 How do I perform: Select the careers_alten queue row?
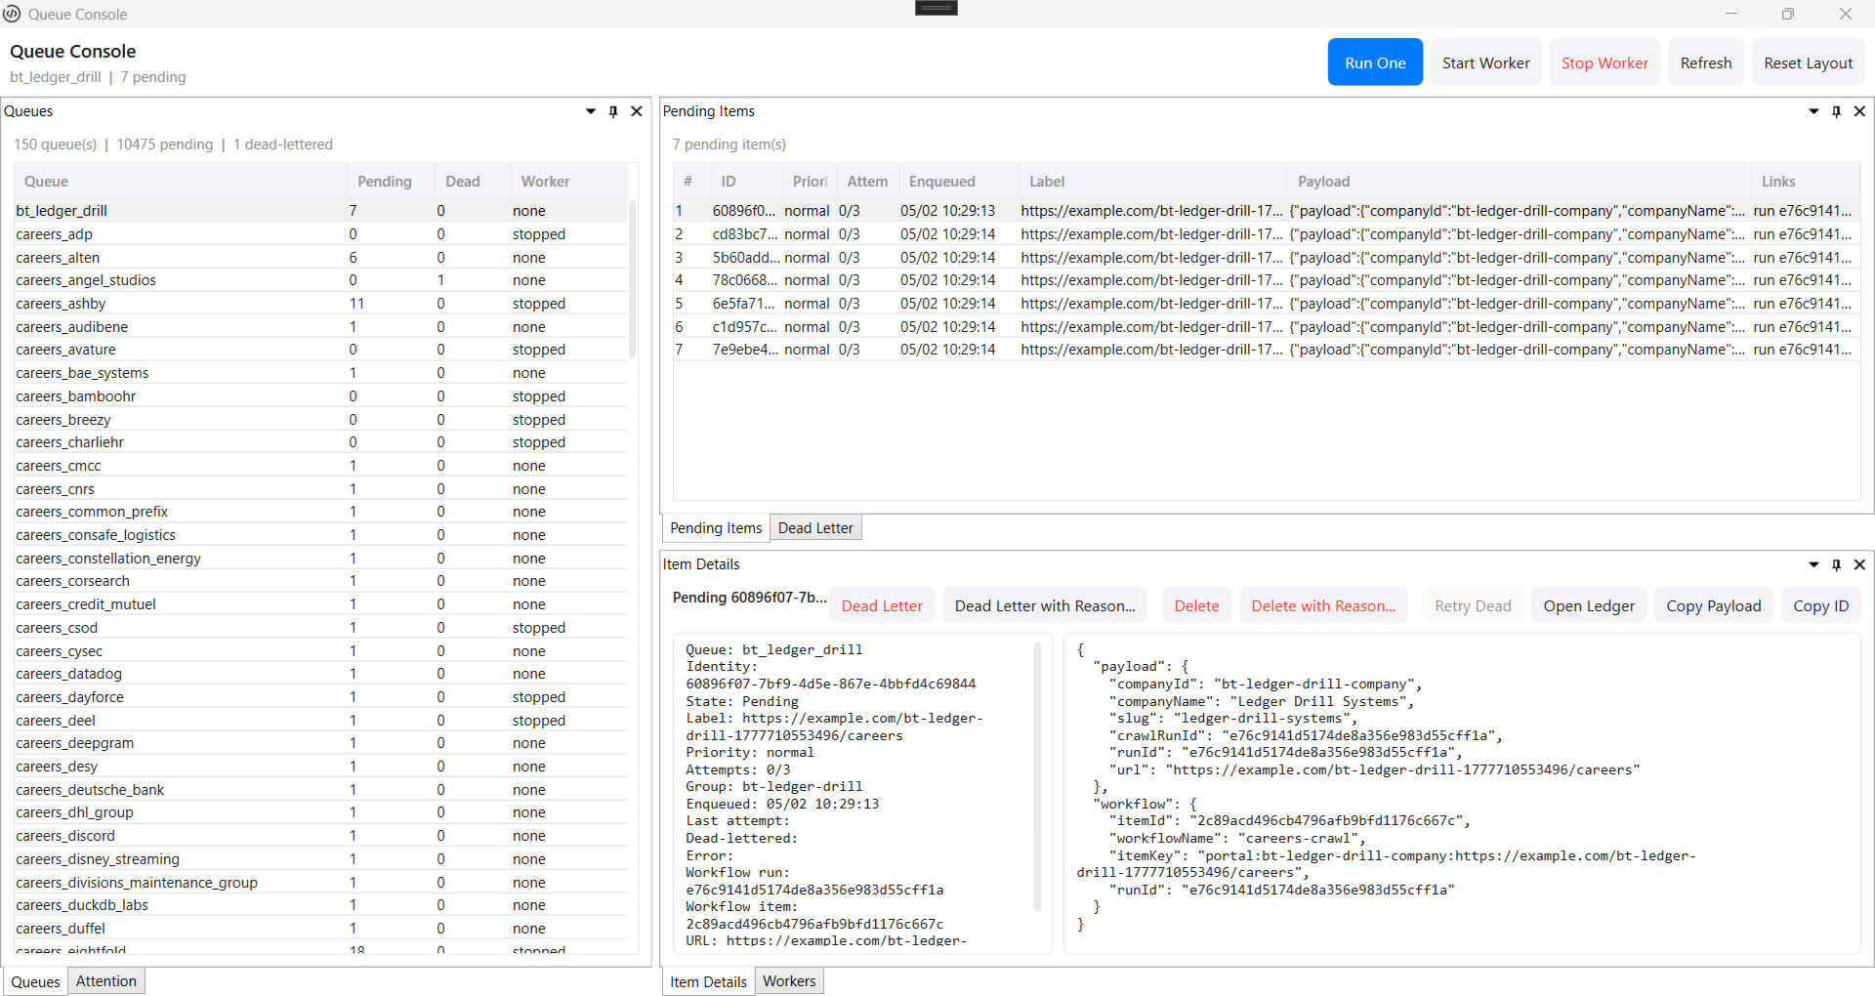point(320,258)
